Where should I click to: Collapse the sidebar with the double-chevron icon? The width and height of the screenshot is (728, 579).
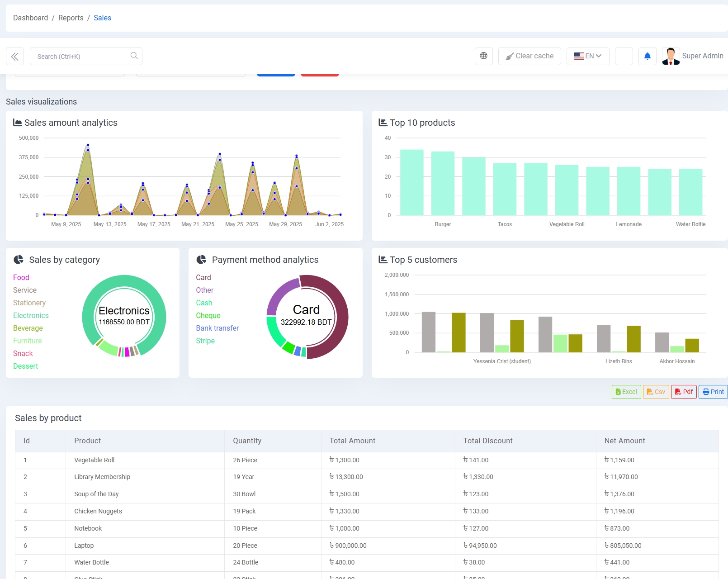click(15, 56)
